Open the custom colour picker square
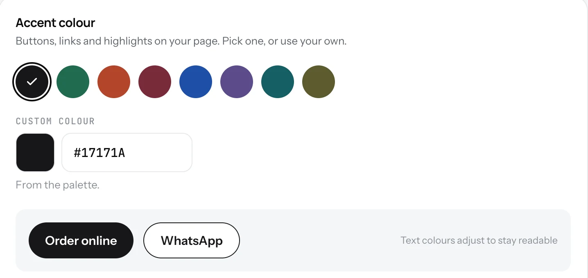This screenshot has height=278, width=588. point(35,152)
